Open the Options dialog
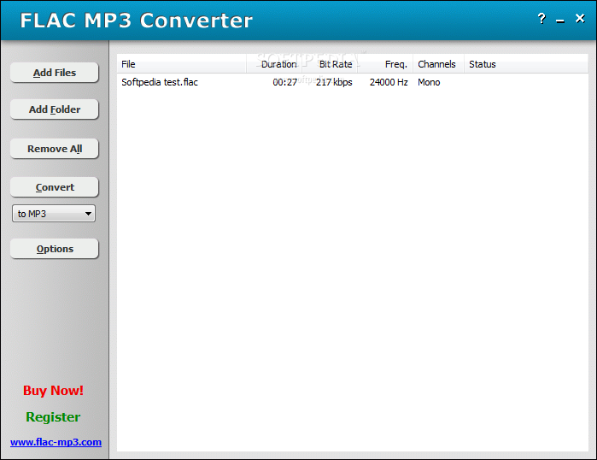Image resolution: width=597 pixels, height=460 pixels. [55, 249]
